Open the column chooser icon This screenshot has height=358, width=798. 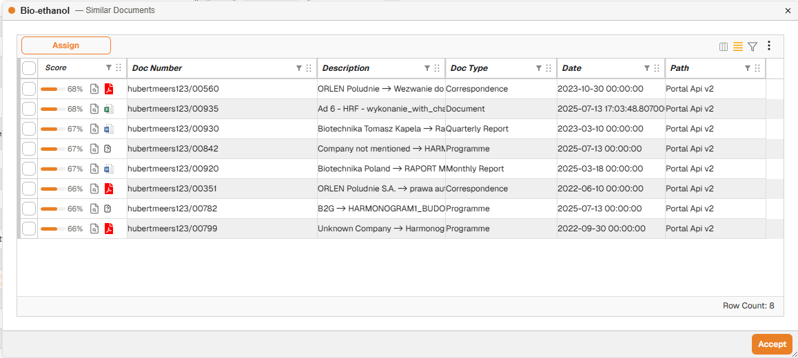tap(723, 47)
